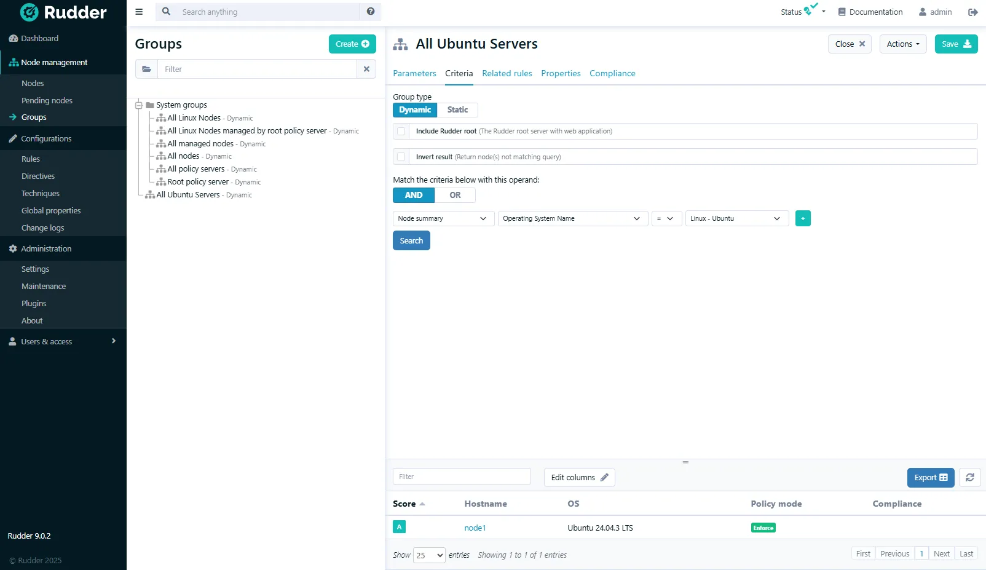986x570 pixels.
Task: Select the OR operand
Action: click(455, 195)
